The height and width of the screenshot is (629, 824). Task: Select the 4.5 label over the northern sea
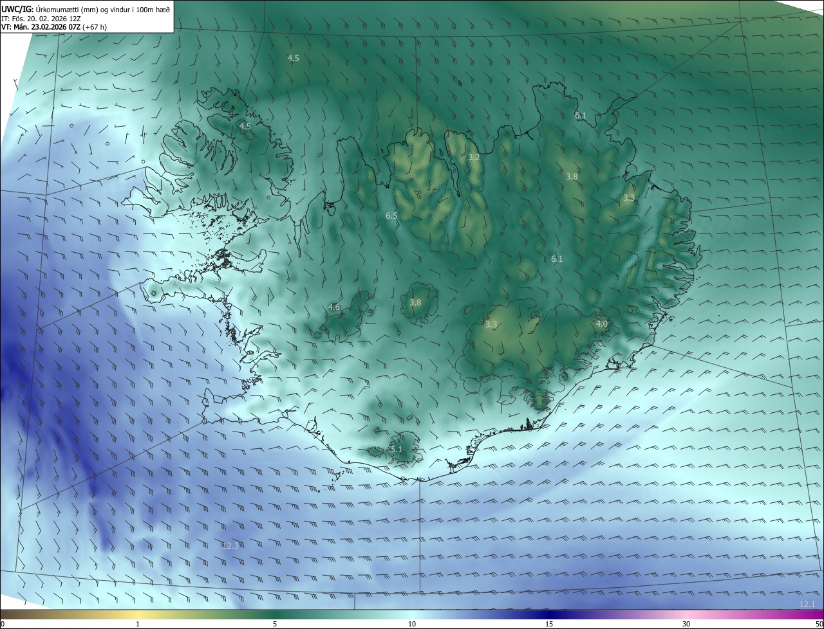[x=293, y=59]
